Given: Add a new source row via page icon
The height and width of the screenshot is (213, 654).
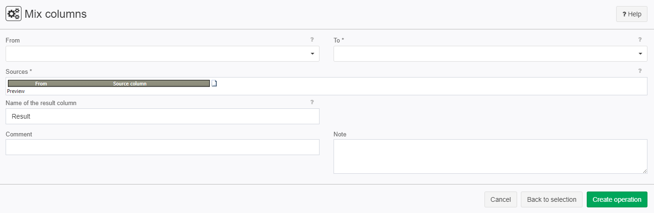Looking at the screenshot, I should (x=214, y=84).
